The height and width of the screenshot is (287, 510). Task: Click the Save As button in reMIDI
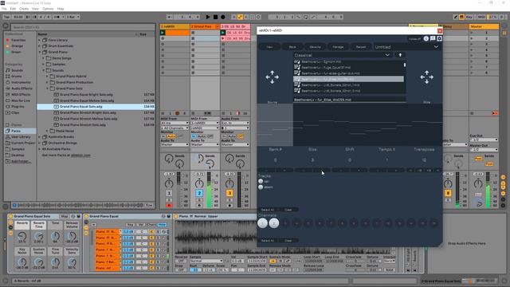pos(315,47)
